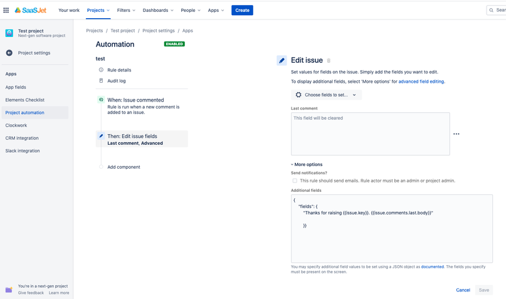Collapse the More options section

[x=307, y=164]
